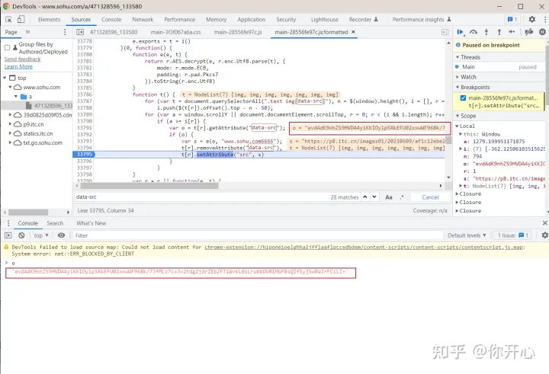Viewport: 549px width, 374px height.
Task: Cancel the data-src search
Action: pyautogui.click(x=430, y=197)
